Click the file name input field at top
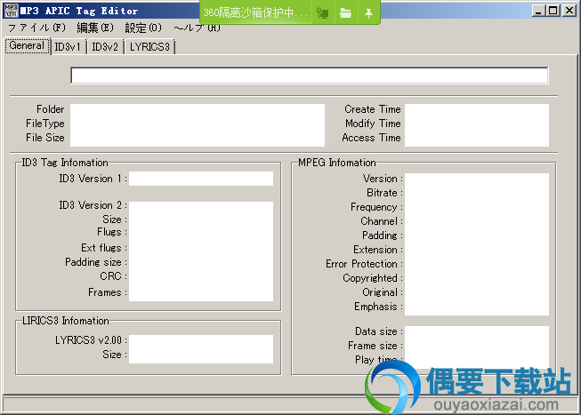This screenshot has height=415, width=581. [x=310, y=76]
